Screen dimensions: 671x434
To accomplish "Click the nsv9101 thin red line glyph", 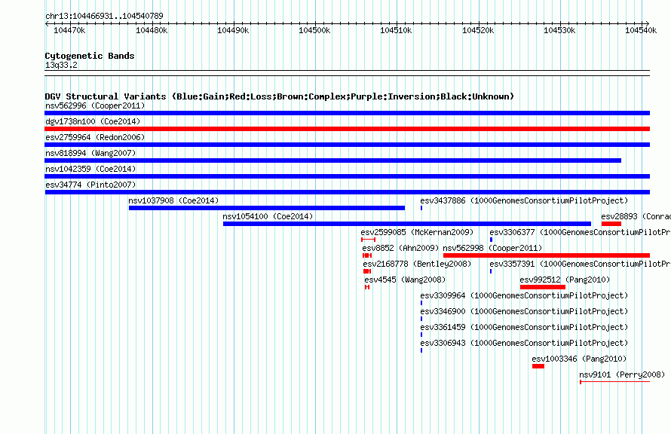I will point(614,382).
